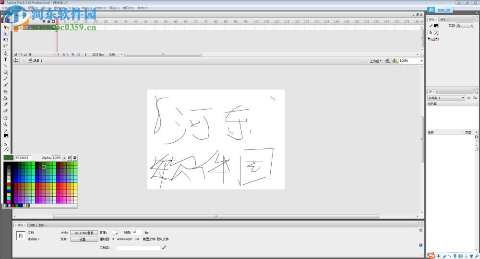
Task: Click the frame rate field
Action: click(136, 232)
